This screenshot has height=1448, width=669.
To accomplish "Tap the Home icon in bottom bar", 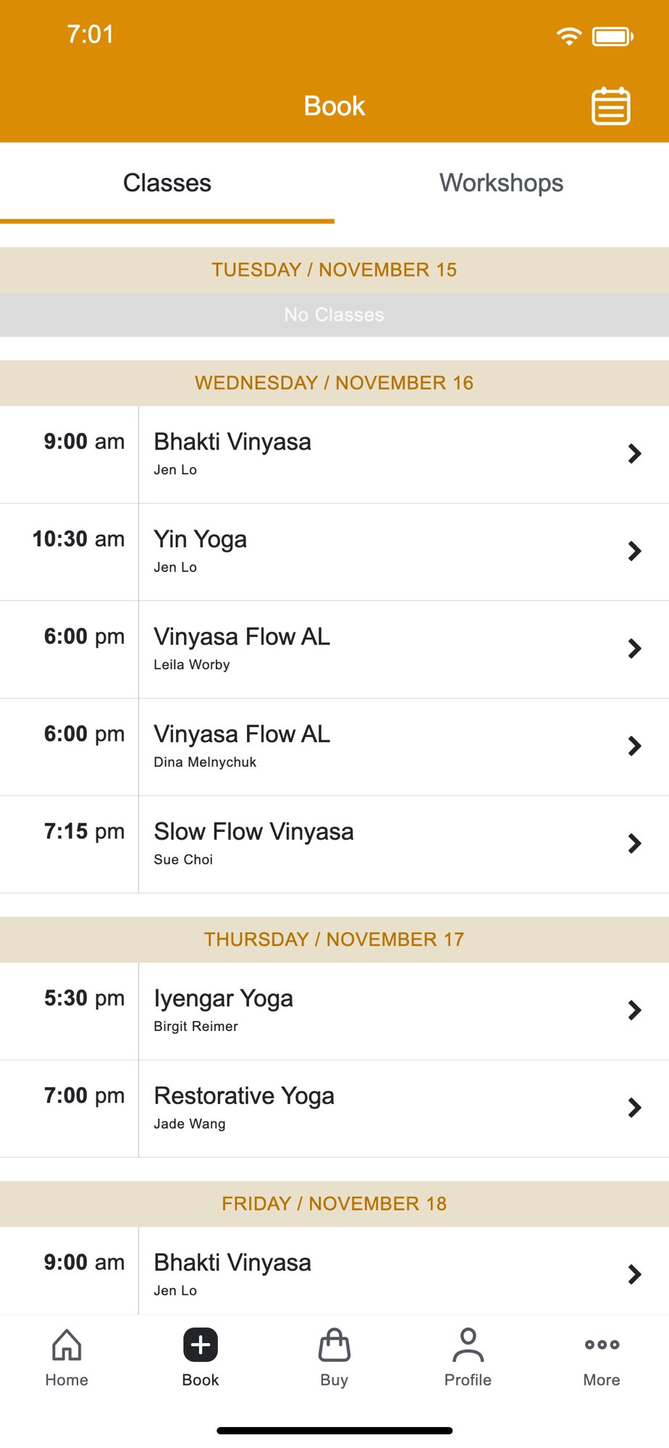I will [x=67, y=1345].
